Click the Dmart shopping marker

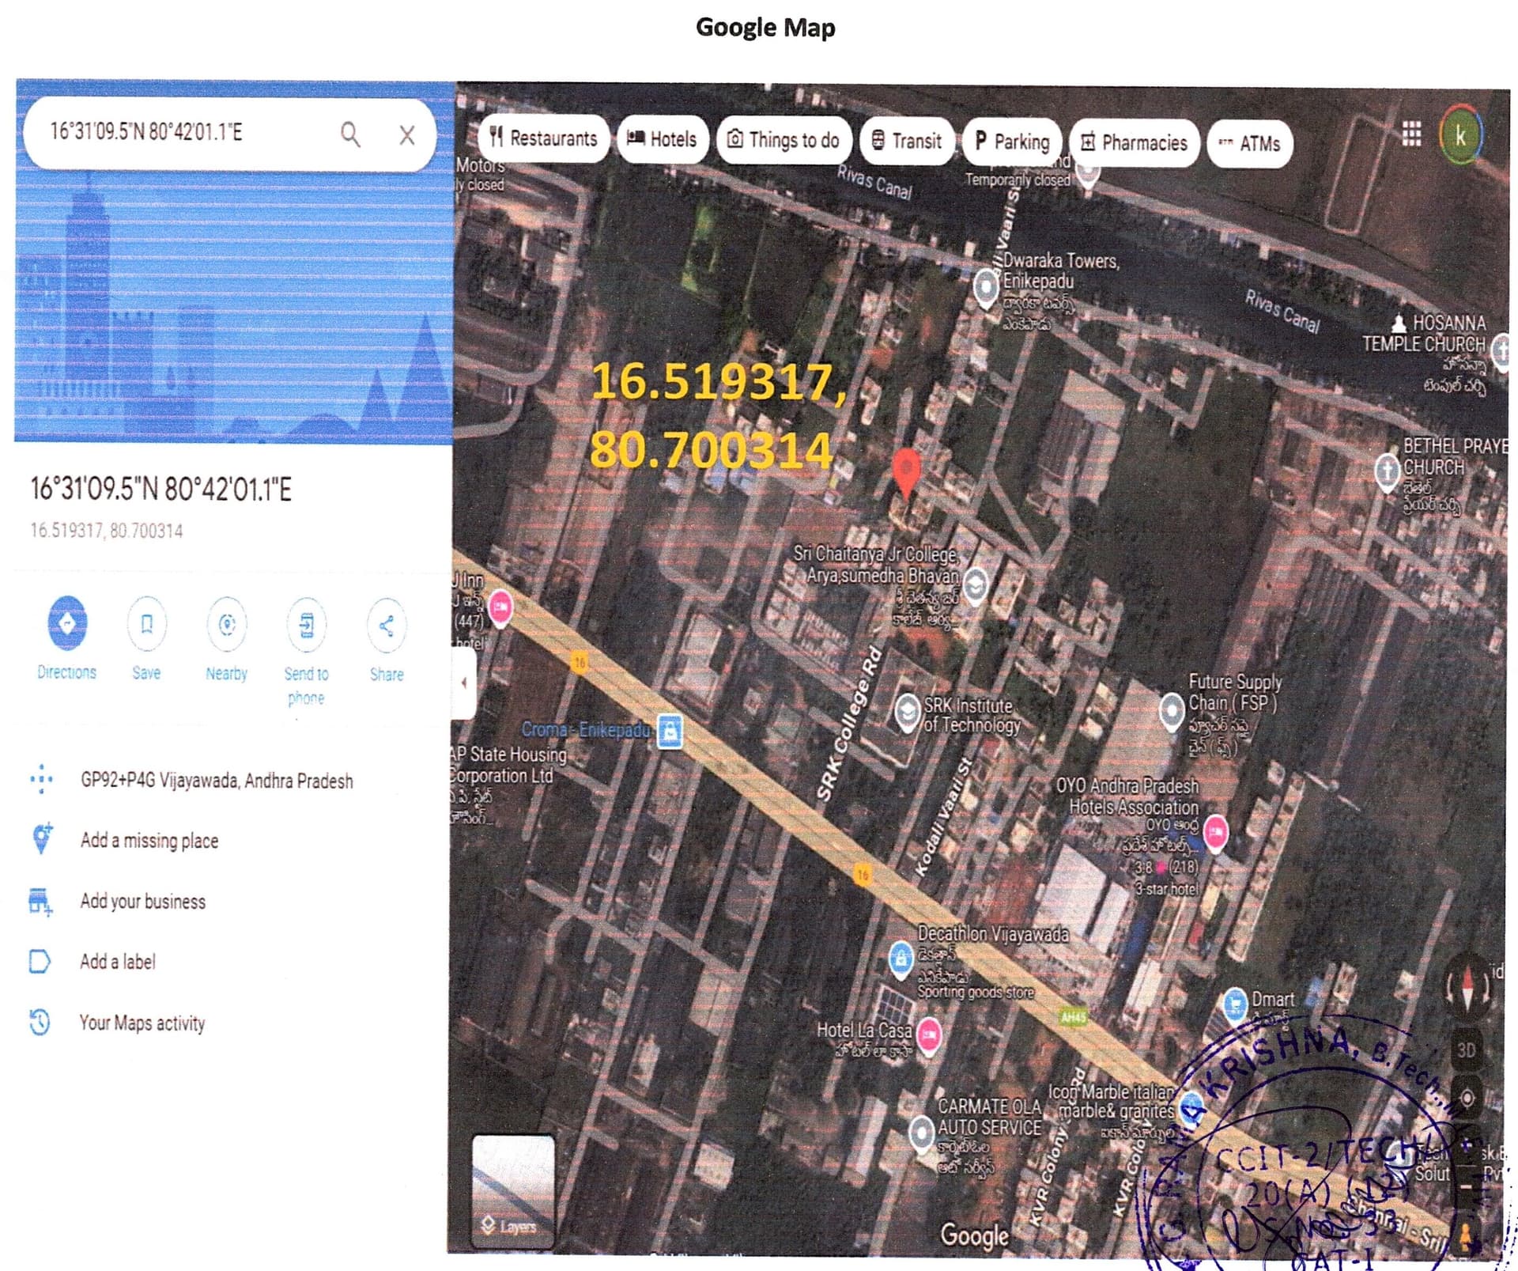tap(1235, 1004)
